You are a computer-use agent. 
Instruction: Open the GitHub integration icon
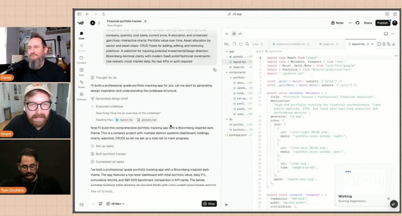357,23
